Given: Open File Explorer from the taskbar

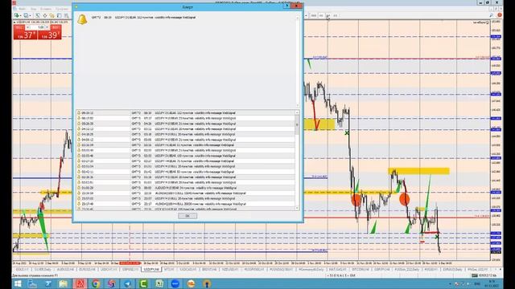Looking at the screenshot, I should point(64,283).
